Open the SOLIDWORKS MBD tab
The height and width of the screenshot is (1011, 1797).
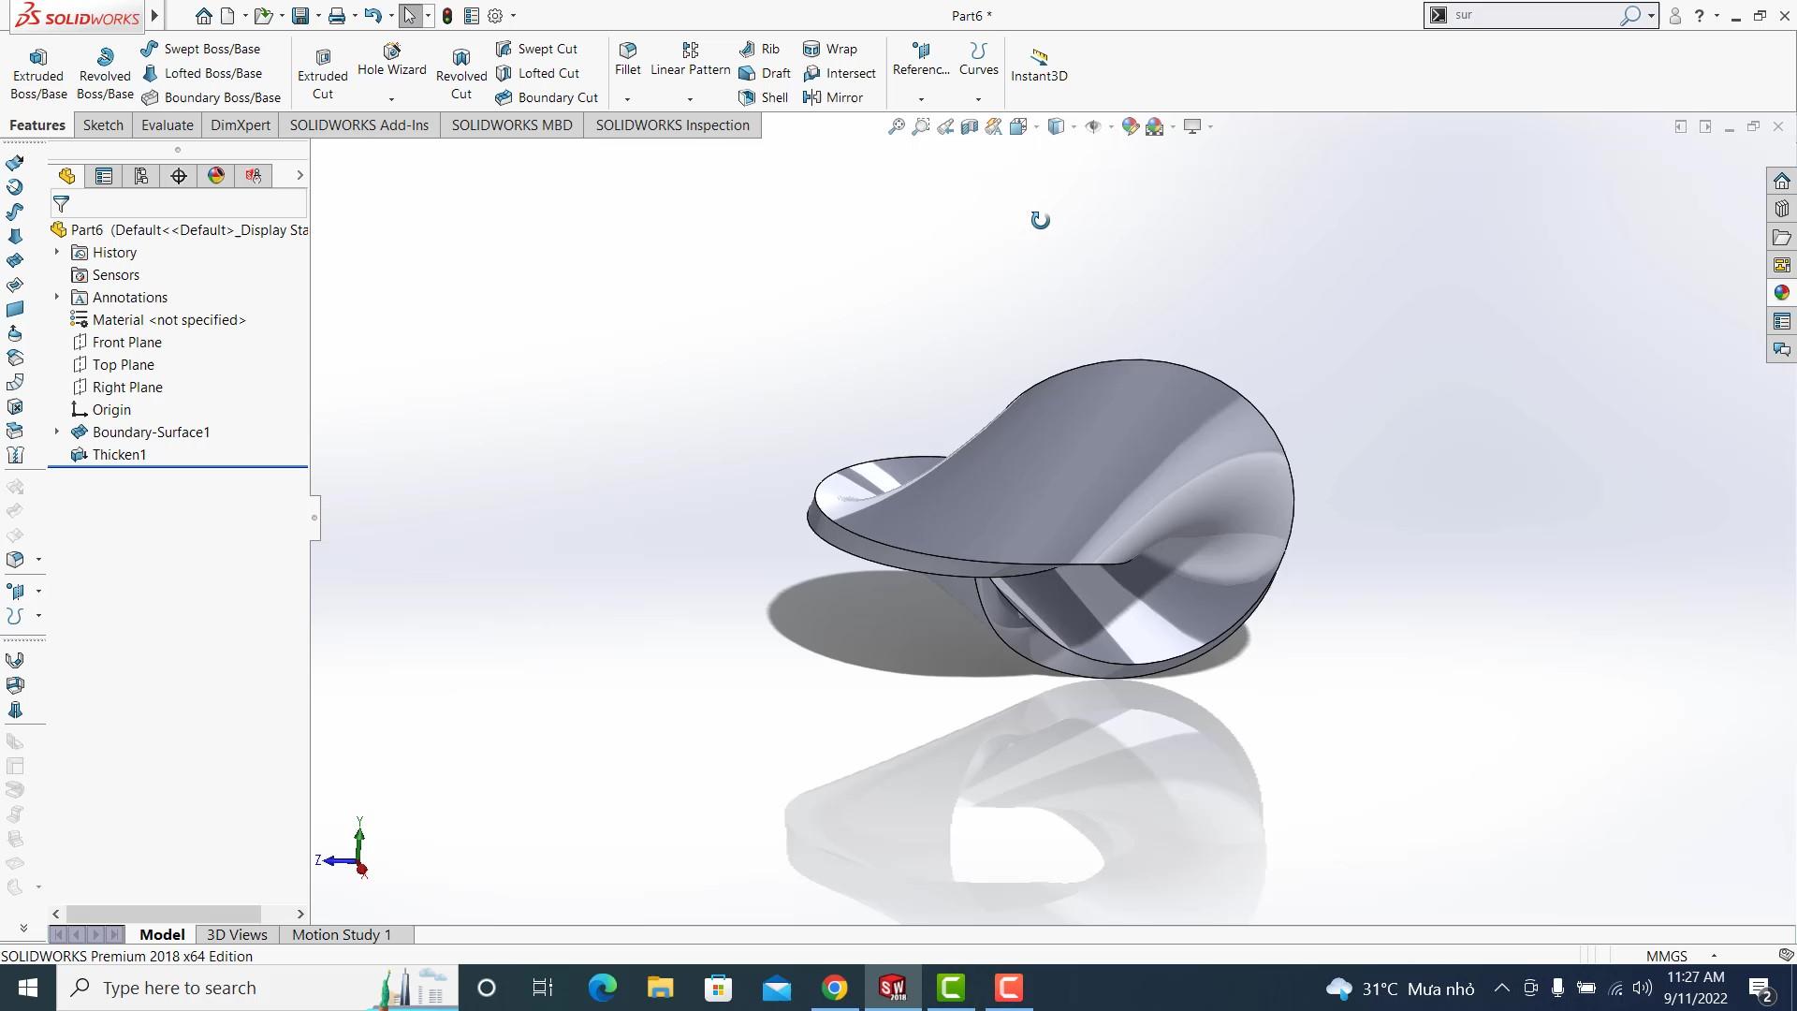(511, 125)
